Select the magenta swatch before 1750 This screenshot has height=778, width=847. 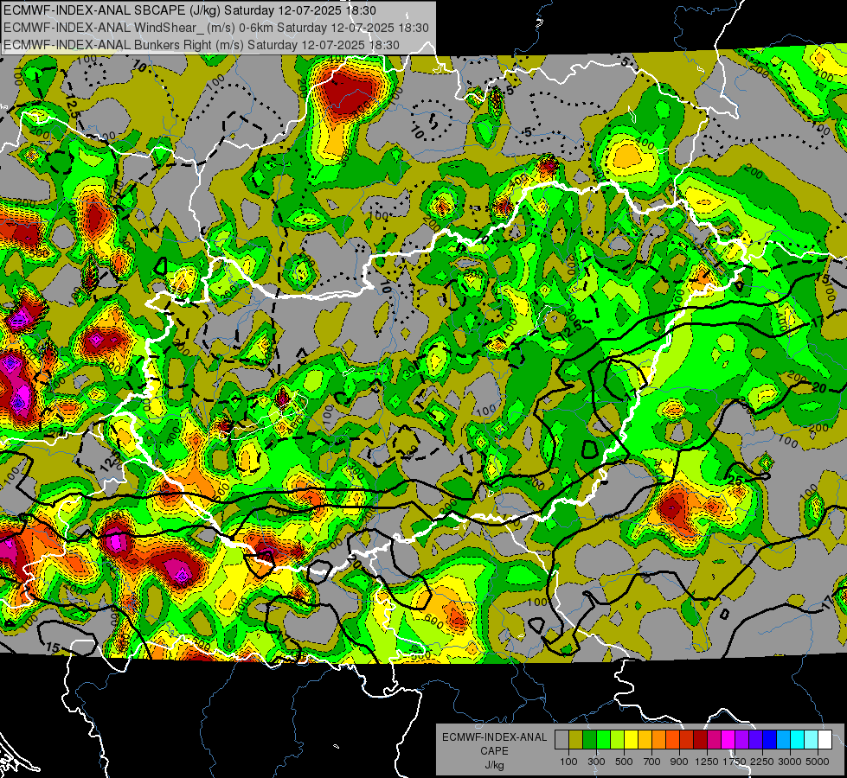pyautogui.click(x=728, y=739)
